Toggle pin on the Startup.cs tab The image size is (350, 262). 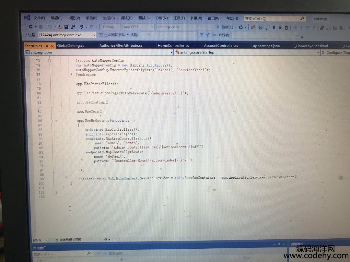pos(47,46)
